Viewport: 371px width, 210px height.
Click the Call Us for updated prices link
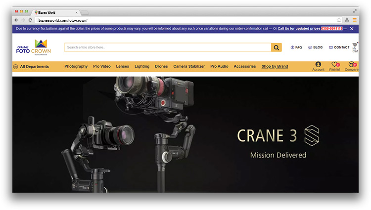point(299,29)
